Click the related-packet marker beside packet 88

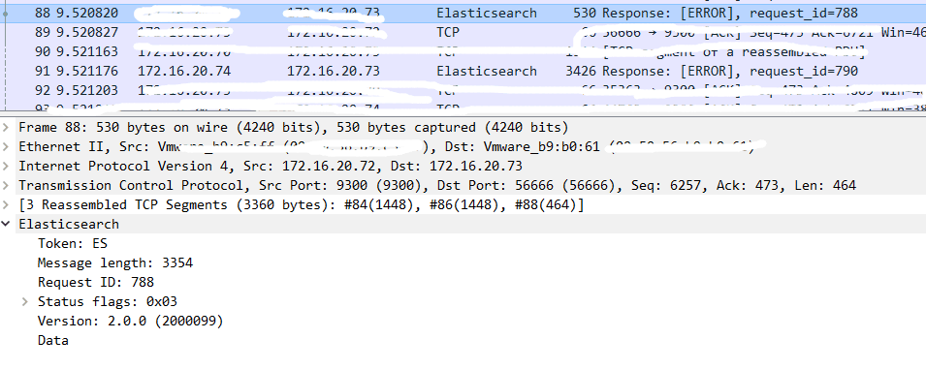pyautogui.click(x=6, y=13)
